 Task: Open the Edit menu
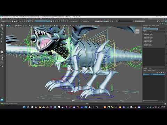pos(7,19)
